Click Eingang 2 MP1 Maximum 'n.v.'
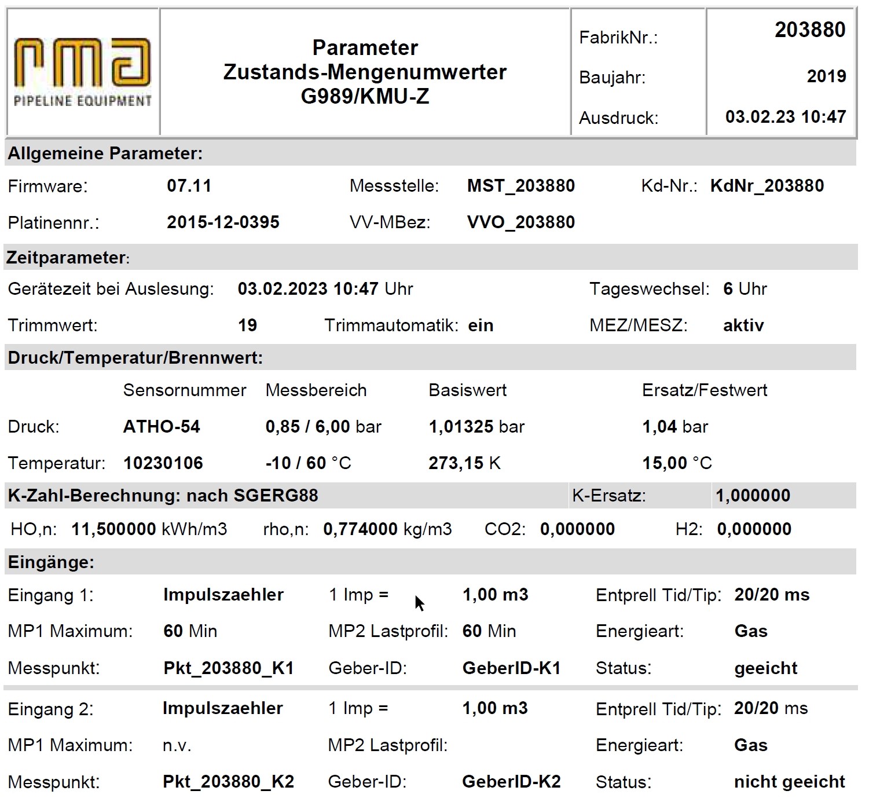This screenshot has width=869, height=798. pos(177,745)
